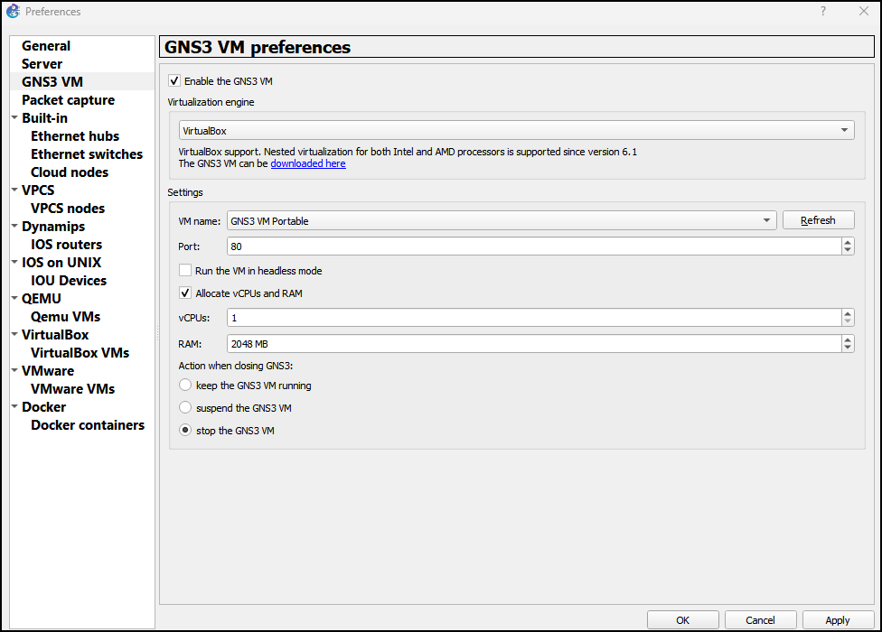882x632 pixels.
Task: Increase the Port value with up arrow
Action: [x=848, y=242]
